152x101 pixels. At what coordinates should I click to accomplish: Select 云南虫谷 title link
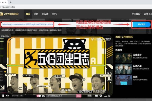(137, 55)
